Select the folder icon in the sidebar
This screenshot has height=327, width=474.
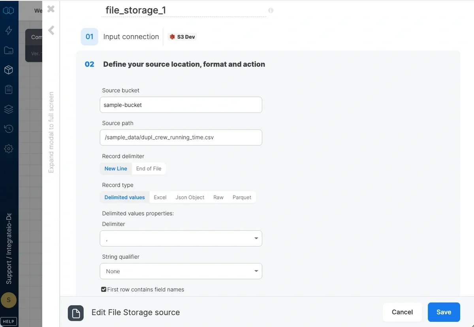pyautogui.click(x=9, y=50)
